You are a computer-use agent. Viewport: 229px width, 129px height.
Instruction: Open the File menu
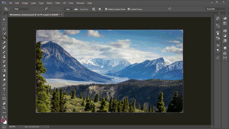[x=11, y=3]
